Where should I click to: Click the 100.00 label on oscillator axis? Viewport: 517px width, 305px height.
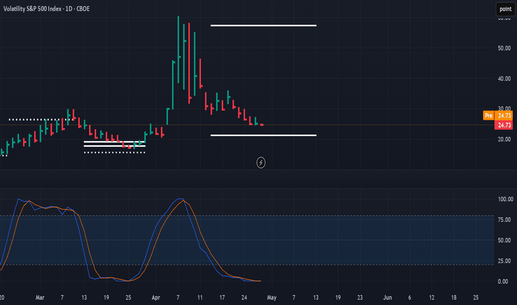[505, 199]
